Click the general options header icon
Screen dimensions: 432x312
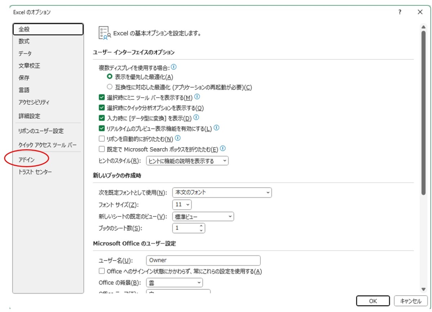[x=104, y=33]
